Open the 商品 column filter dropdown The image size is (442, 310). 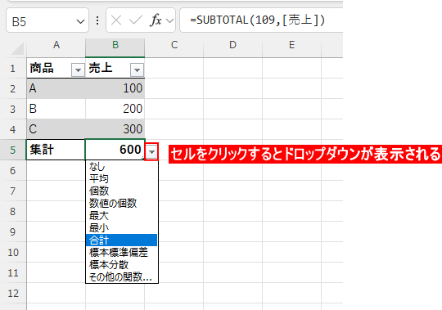pos(78,70)
